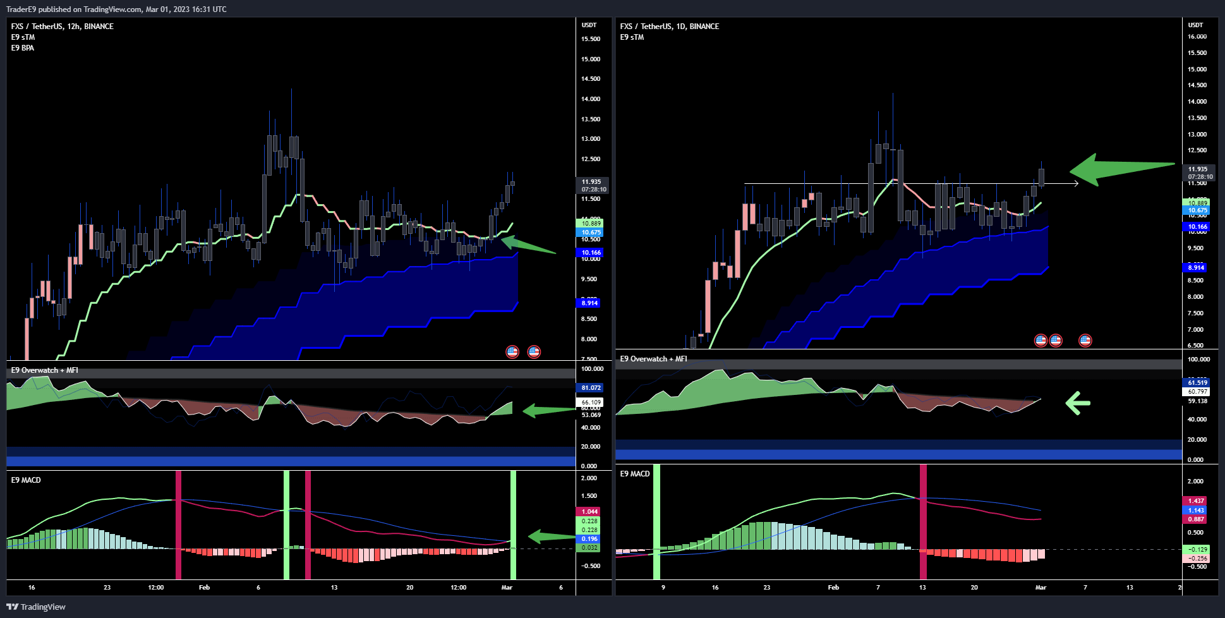Click the rightmost US flag icon on 12h chart
Viewport: 1225px width, 618px height.
pyautogui.click(x=534, y=352)
